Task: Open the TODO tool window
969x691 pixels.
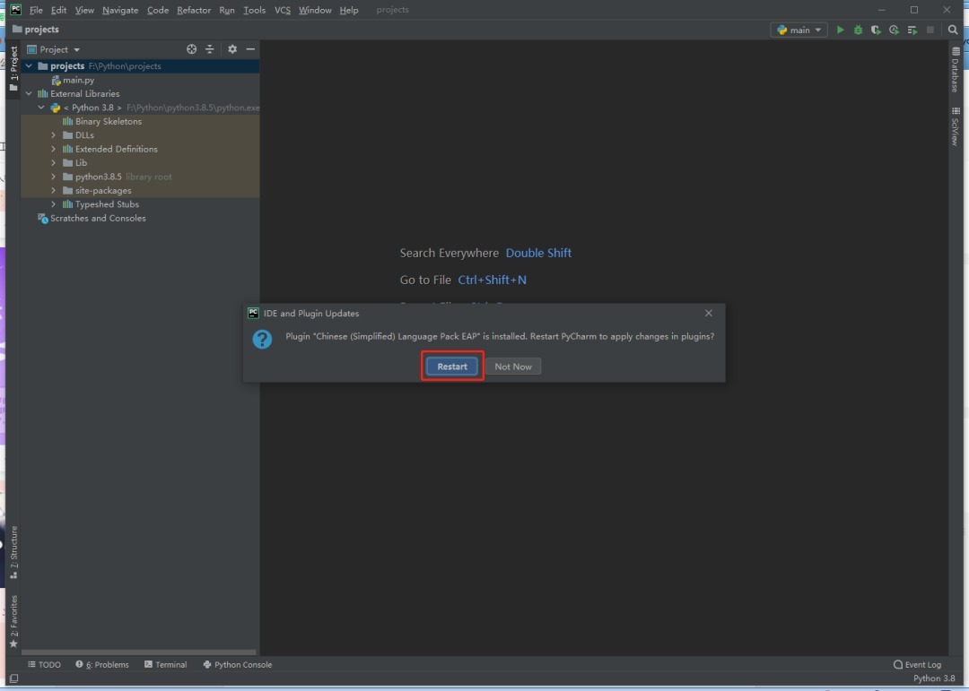Action: (x=44, y=664)
